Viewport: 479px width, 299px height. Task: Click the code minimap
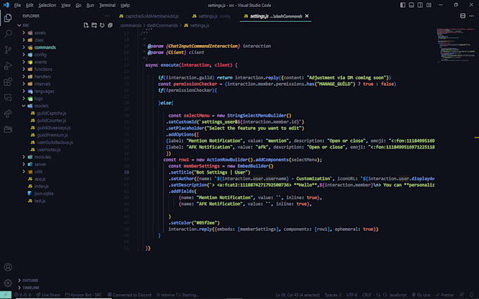click(x=455, y=45)
